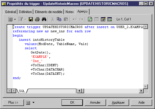This screenshot has width=155, height=109.
Task: Open the Eléments de modèle tab
Action: pyautogui.click(x=49, y=12)
